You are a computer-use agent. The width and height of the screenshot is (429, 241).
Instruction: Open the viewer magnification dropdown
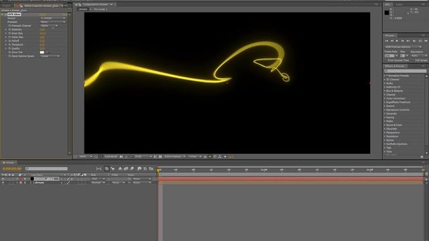pyautogui.click(x=85, y=157)
